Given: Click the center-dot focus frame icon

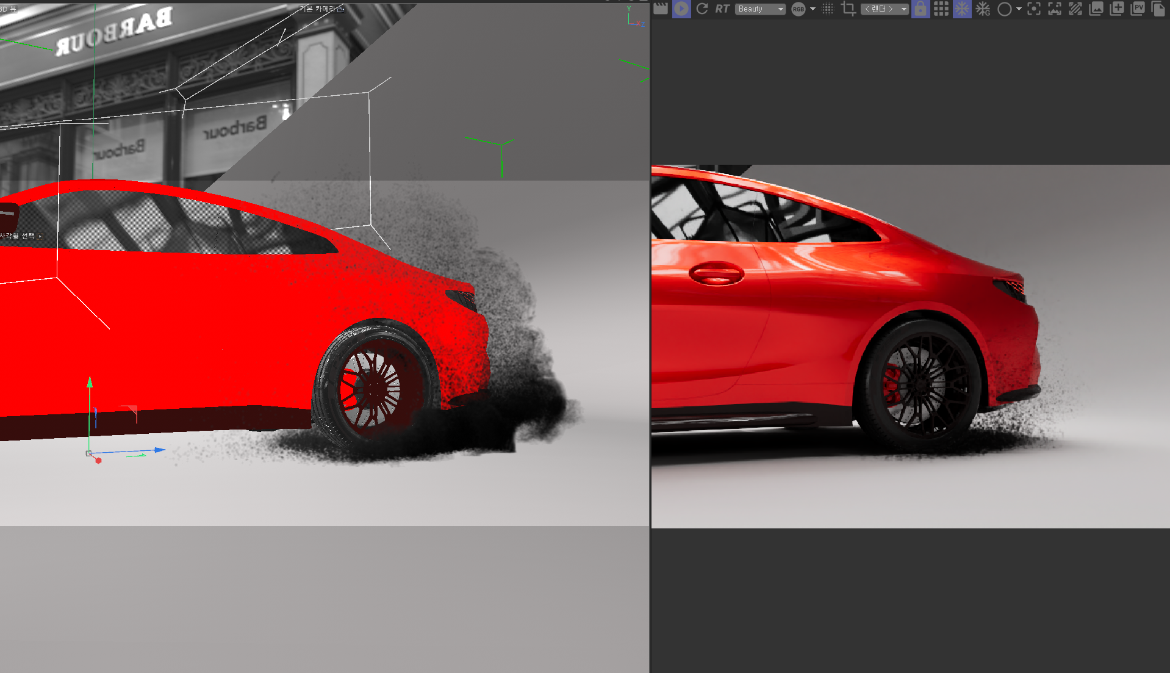Looking at the screenshot, I should [x=1034, y=9].
